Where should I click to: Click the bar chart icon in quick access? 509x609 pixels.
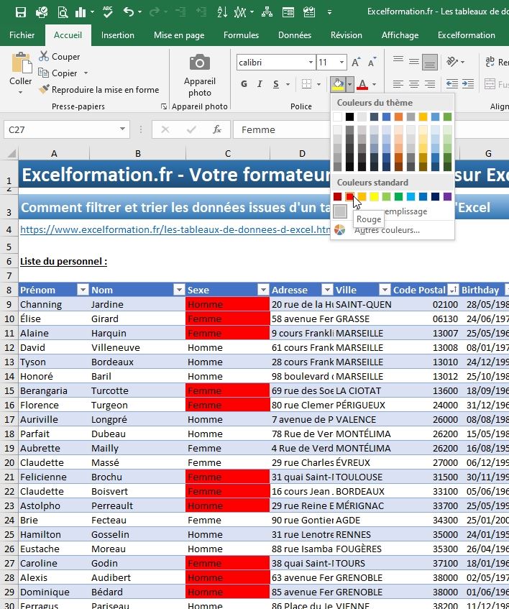pos(81,12)
